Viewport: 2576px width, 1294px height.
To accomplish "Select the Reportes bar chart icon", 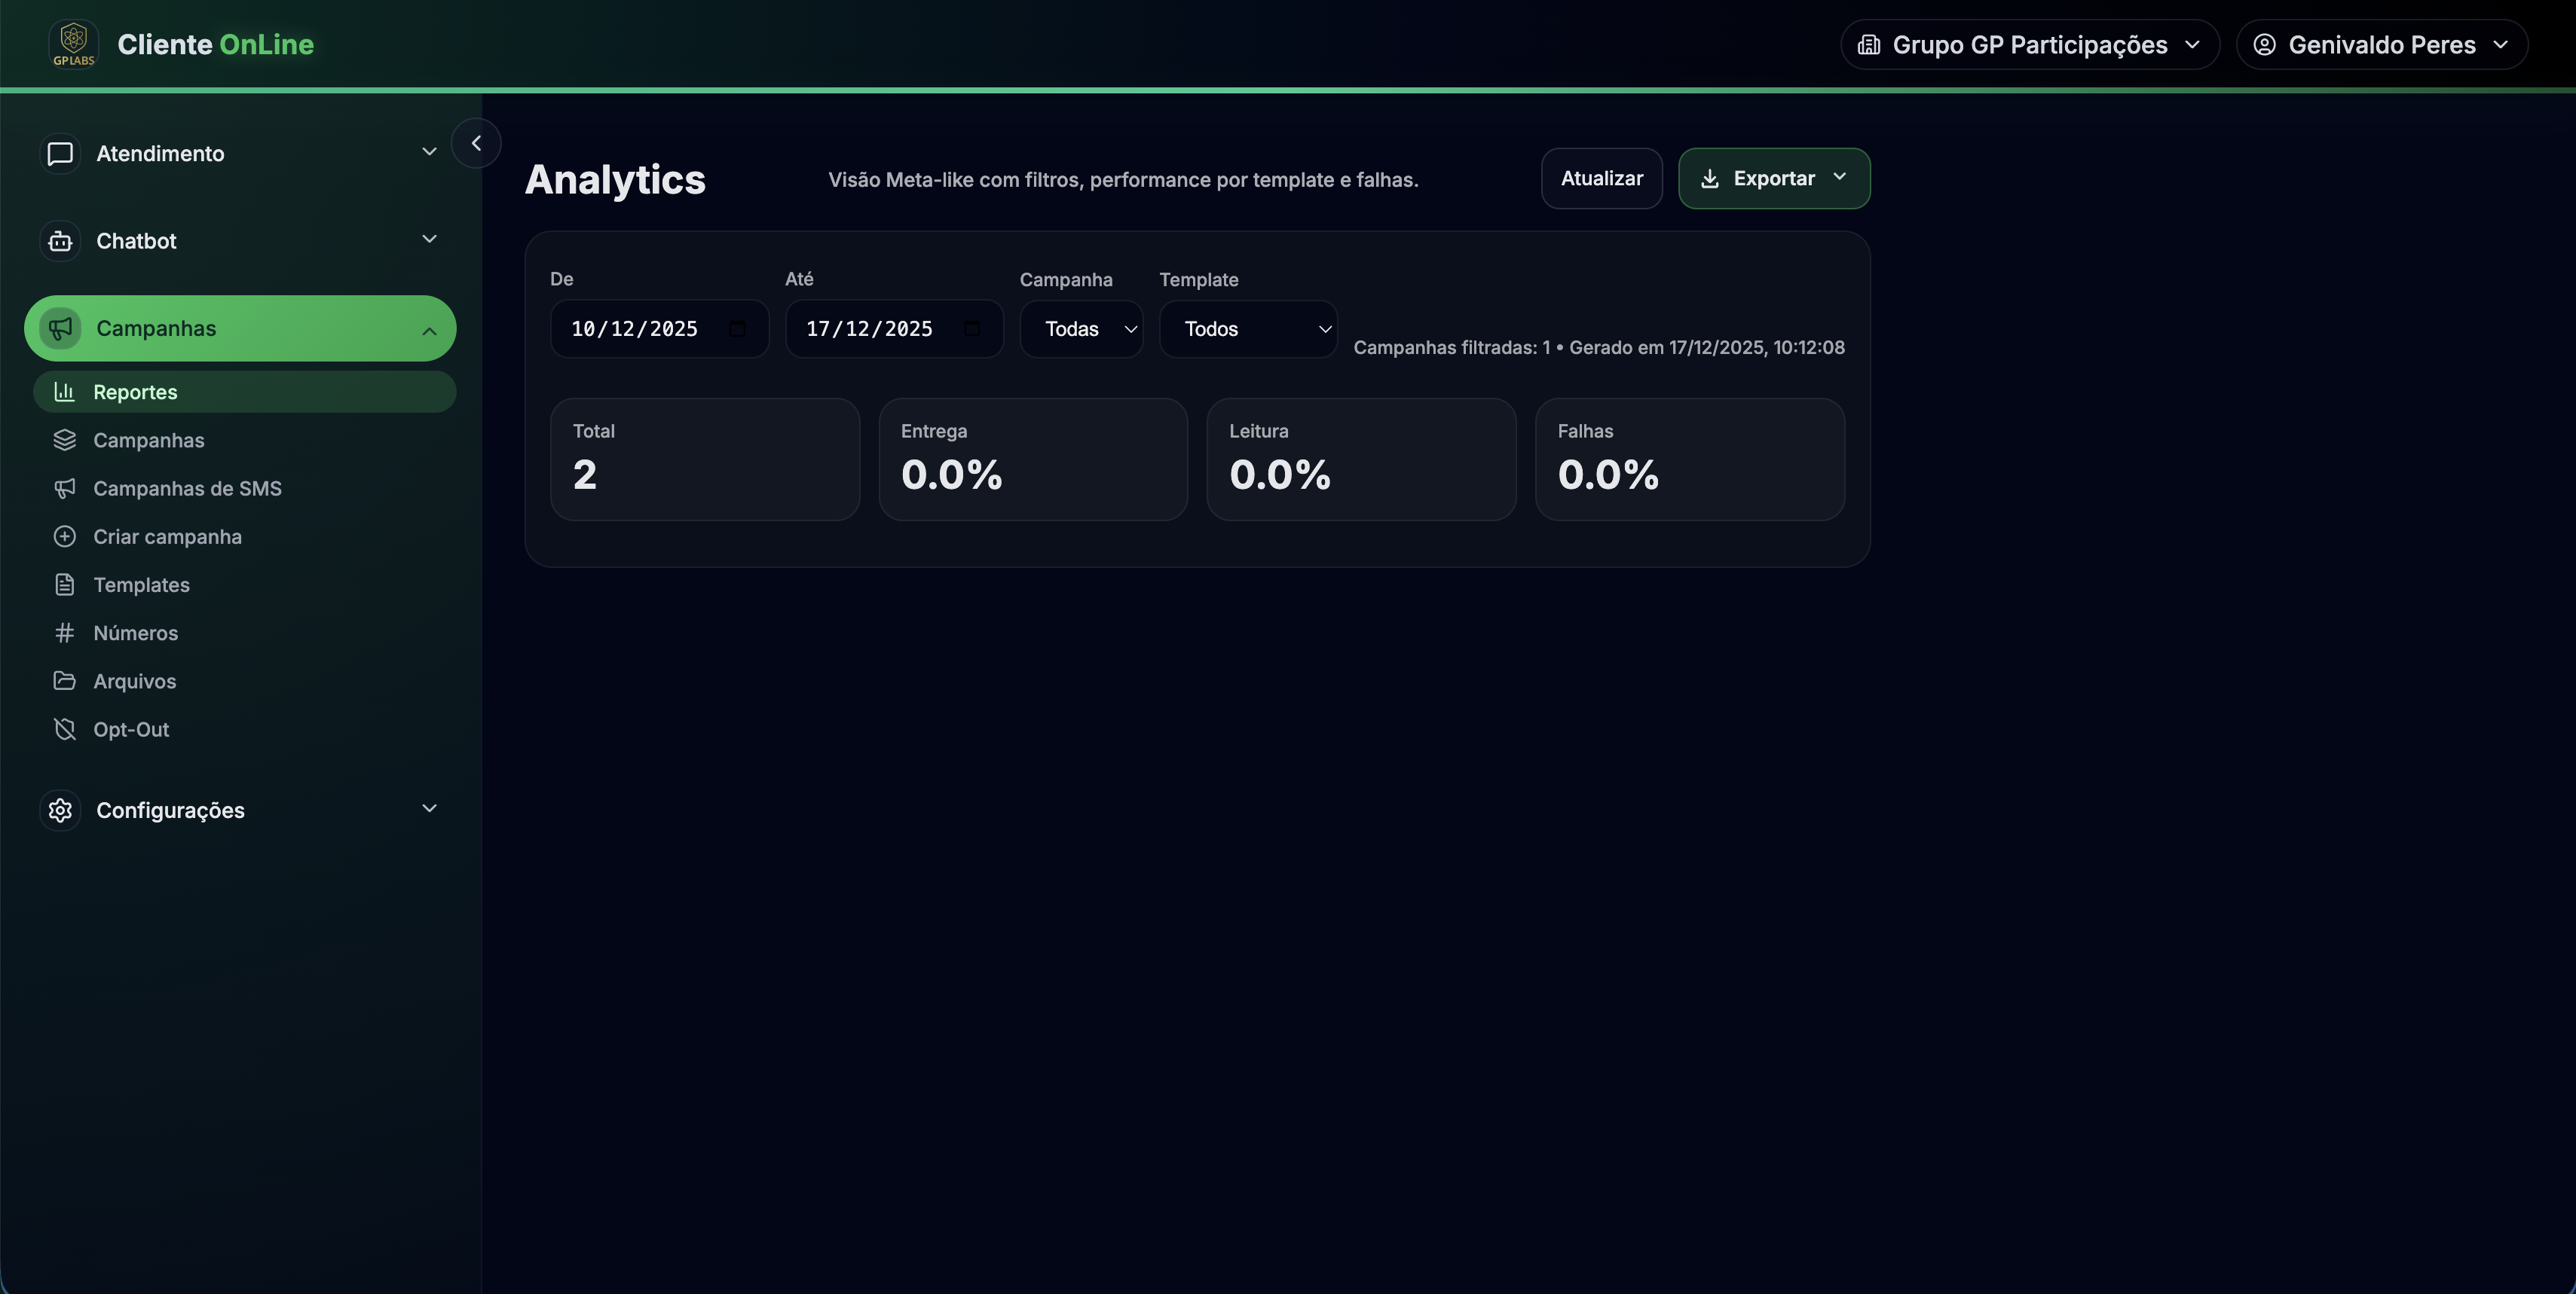I will click(65, 392).
